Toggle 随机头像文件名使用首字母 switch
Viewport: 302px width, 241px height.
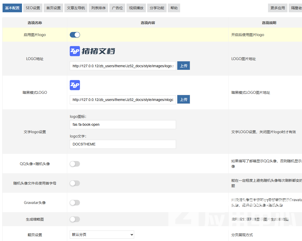[75, 183]
